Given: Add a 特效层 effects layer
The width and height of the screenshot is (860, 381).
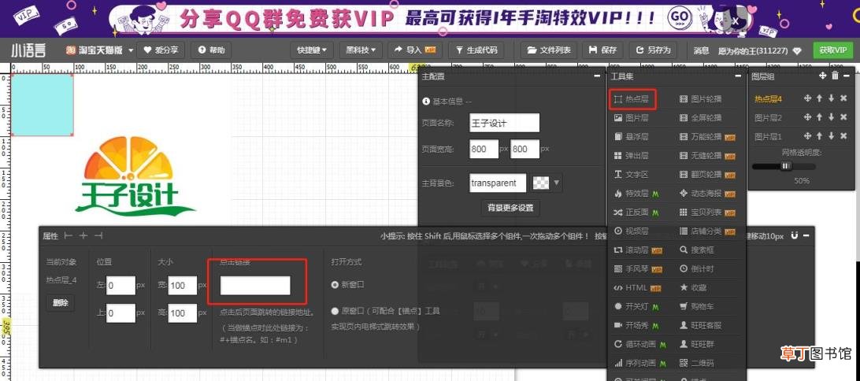Looking at the screenshot, I should (636, 194).
